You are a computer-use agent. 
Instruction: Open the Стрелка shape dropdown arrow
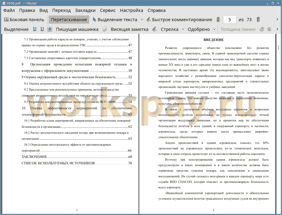click(183, 29)
